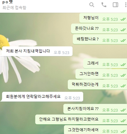Select the '안해요 그형님도 하지말라고했어요' message
Image resolution: width=127 pixels, height=134 pixels.
point(81,120)
